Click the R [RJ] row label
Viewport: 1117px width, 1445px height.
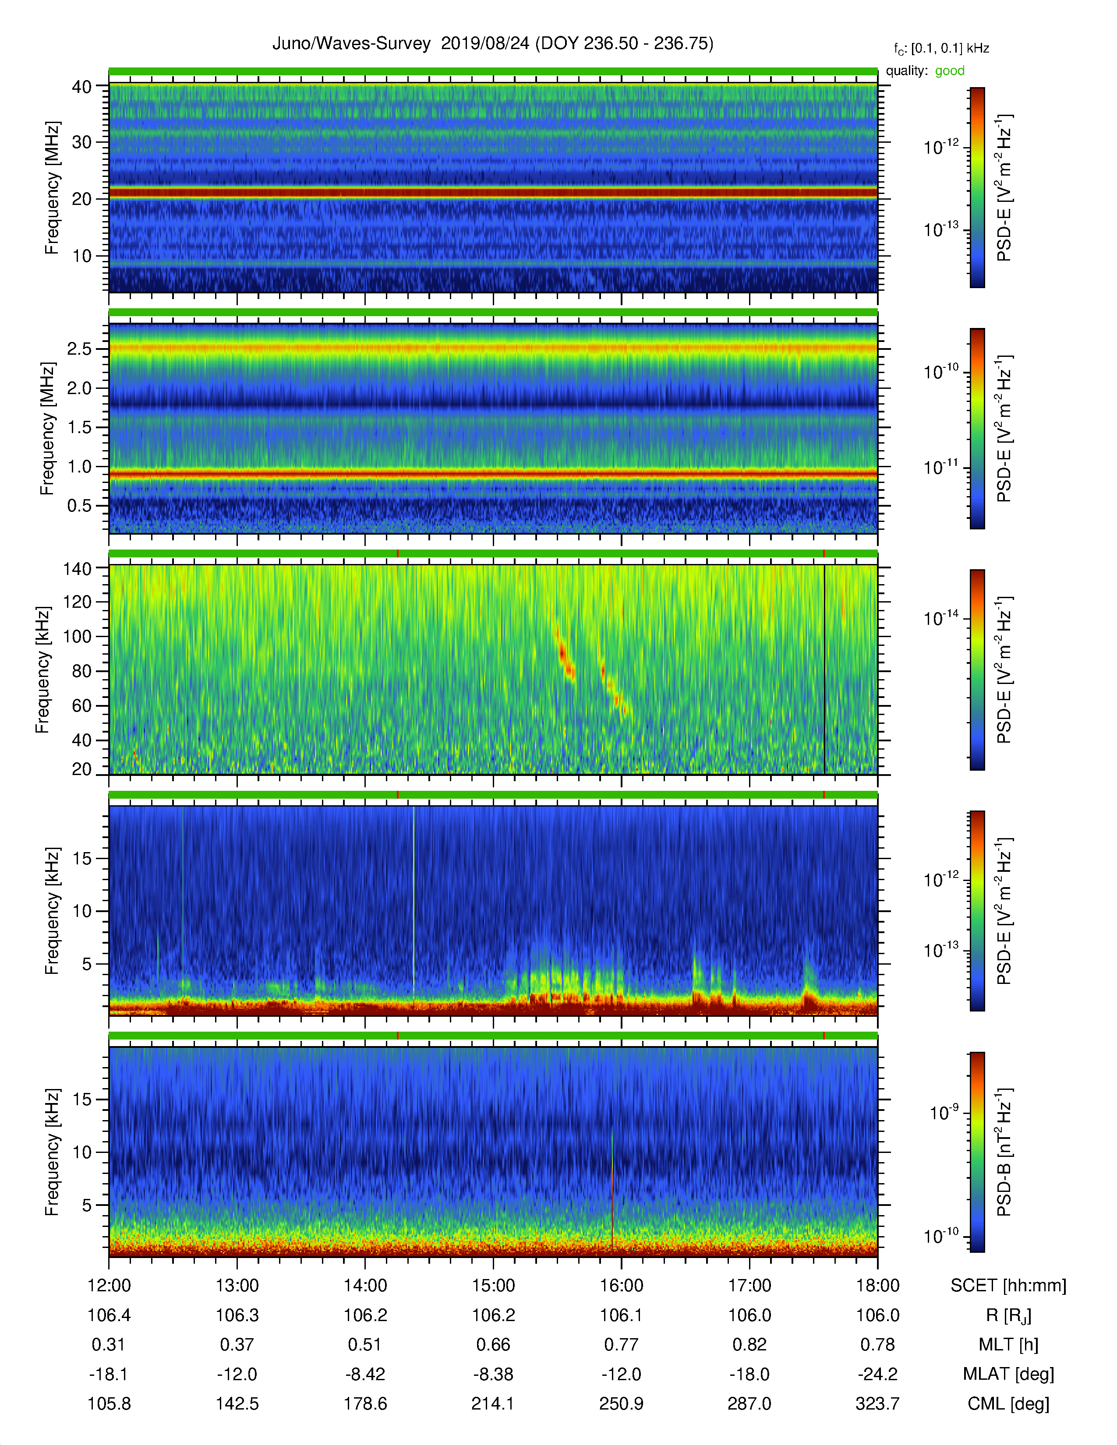coord(1008,1315)
